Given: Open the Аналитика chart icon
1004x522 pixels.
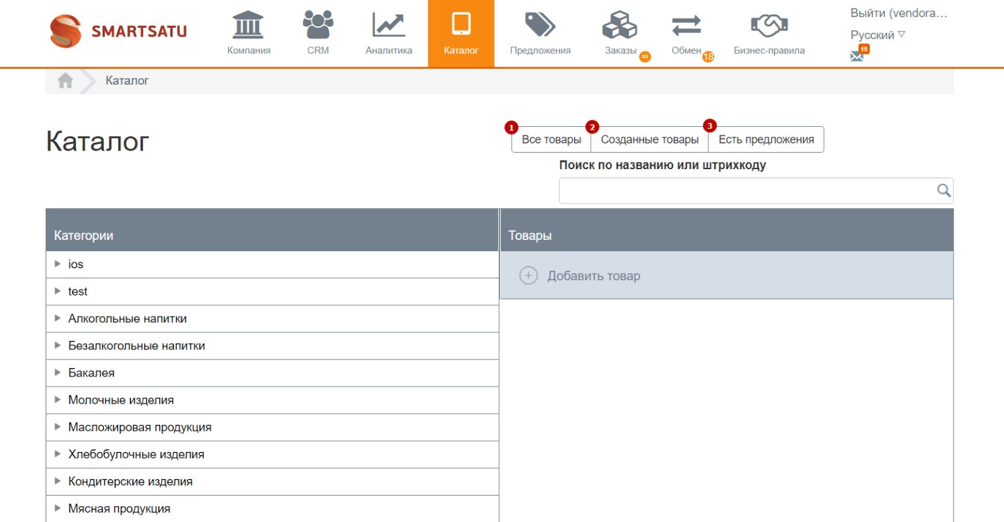Looking at the screenshot, I should click(388, 25).
